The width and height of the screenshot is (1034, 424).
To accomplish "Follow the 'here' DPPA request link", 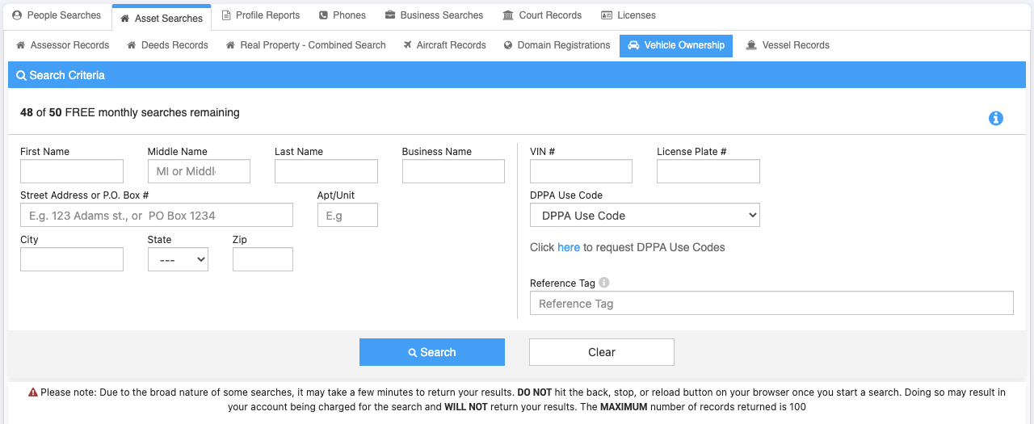I will (569, 247).
